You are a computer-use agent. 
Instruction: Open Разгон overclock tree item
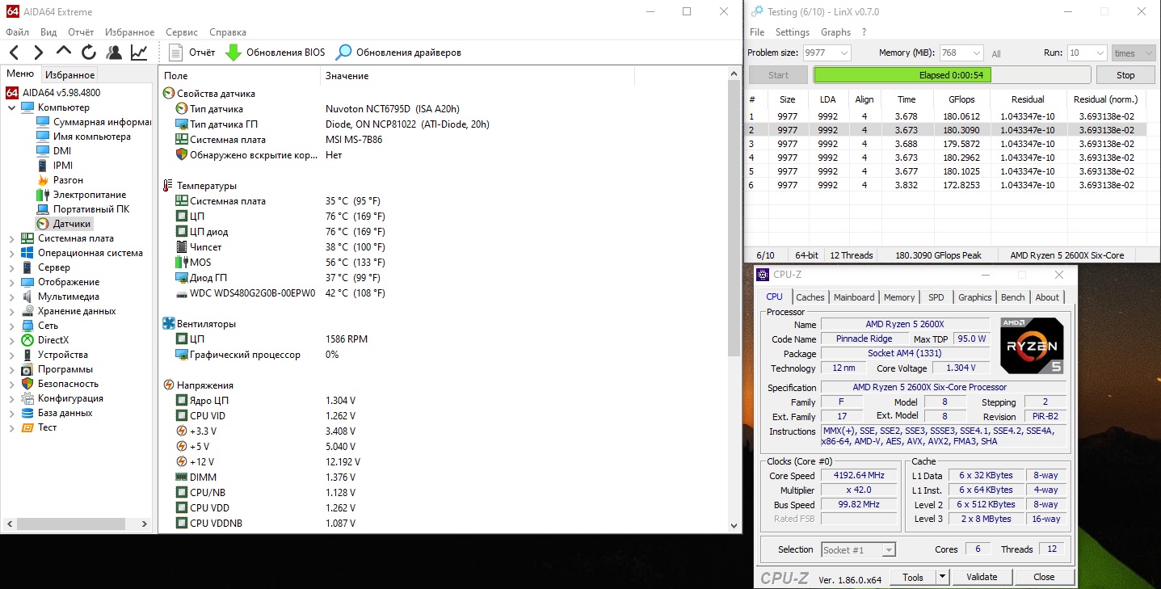(68, 180)
